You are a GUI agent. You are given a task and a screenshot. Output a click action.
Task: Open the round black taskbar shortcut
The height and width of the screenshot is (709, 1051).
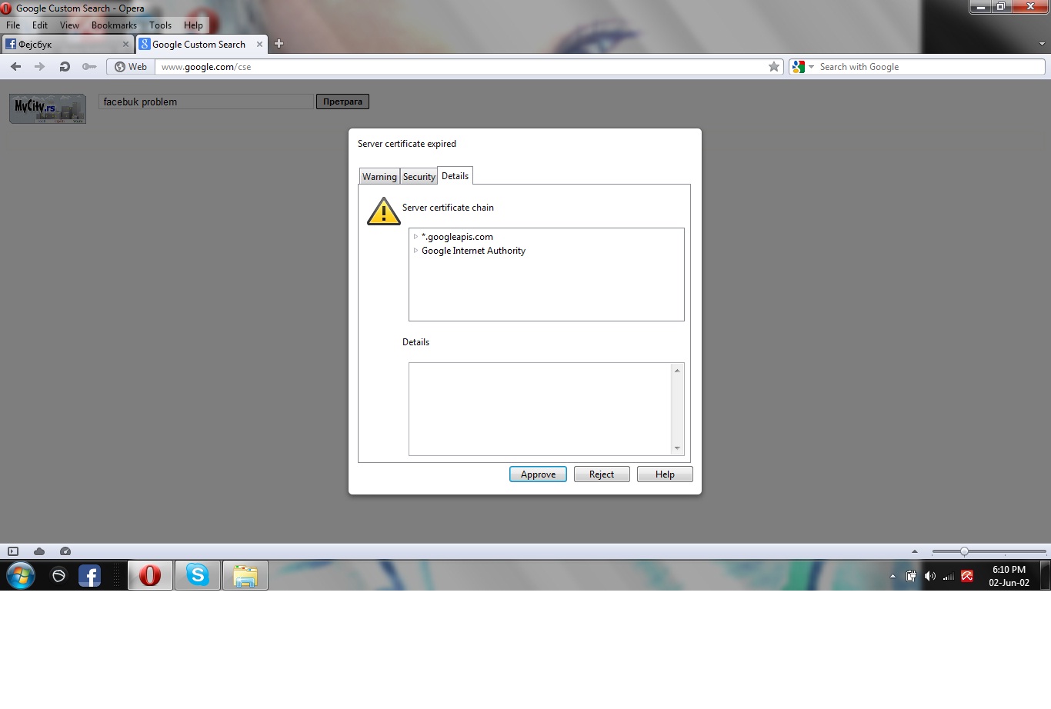pos(58,575)
